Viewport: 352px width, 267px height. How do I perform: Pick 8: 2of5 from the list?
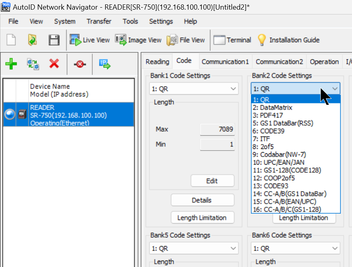(x=296, y=147)
